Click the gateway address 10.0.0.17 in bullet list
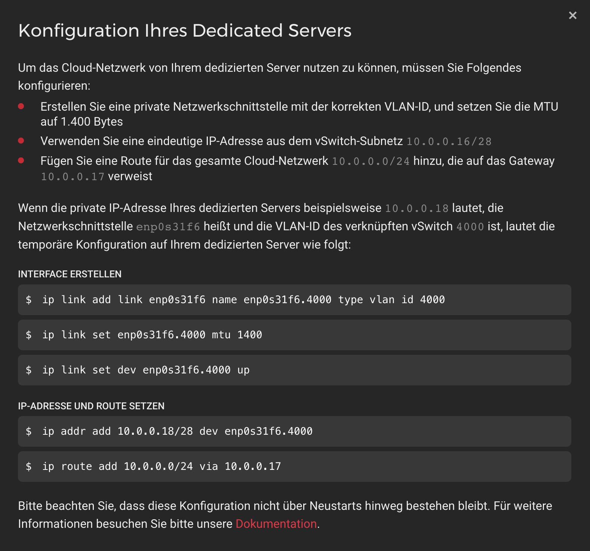The height and width of the screenshot is (551, 590). pyautogui.click(x=73, y=176)
